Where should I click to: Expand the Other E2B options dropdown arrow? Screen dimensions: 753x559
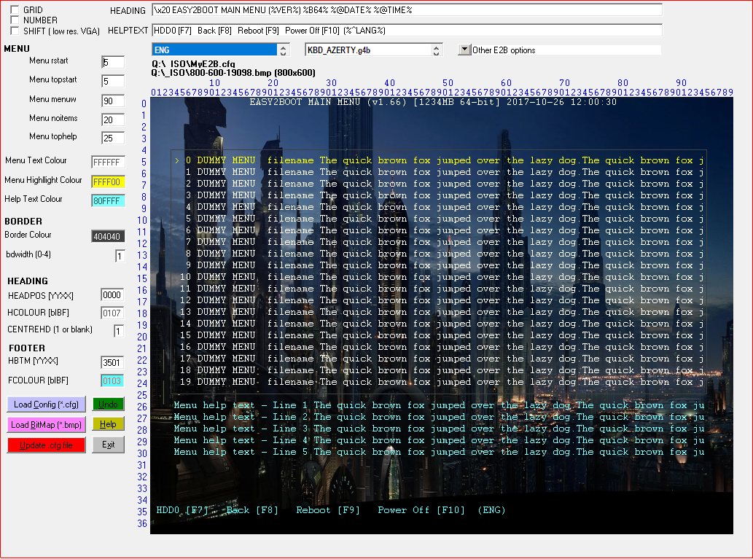[x=464, y=50]
